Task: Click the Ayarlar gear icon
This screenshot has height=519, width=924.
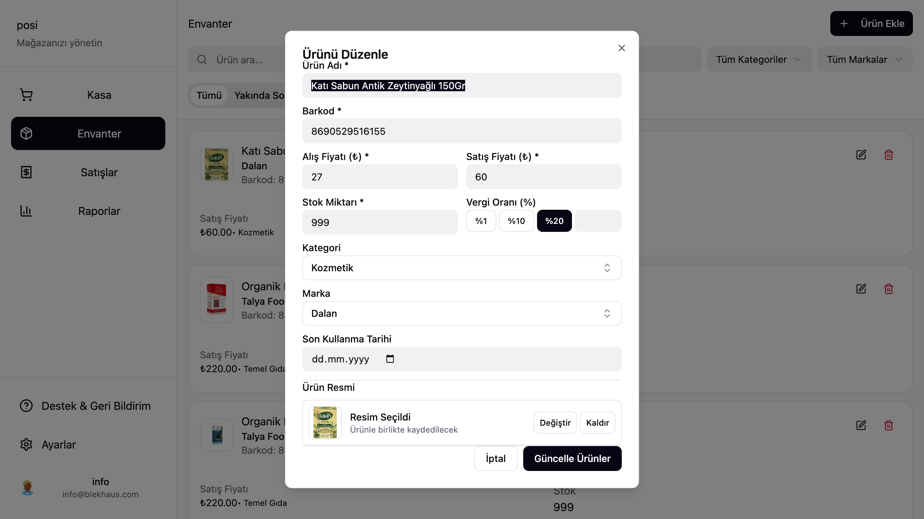Action: click(26, 444)
